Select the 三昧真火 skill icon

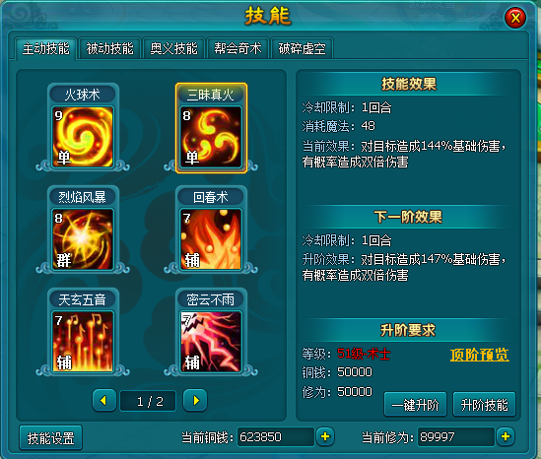point(211,137)
